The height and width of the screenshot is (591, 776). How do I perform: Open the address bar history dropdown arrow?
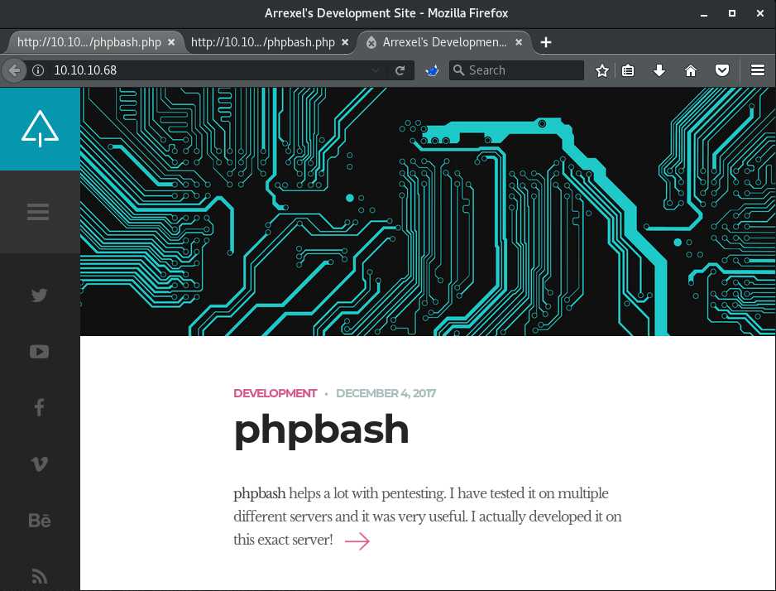376,70
